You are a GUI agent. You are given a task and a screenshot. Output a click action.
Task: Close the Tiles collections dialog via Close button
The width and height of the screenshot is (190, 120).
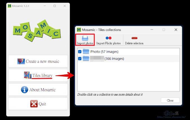coord(170,100)
